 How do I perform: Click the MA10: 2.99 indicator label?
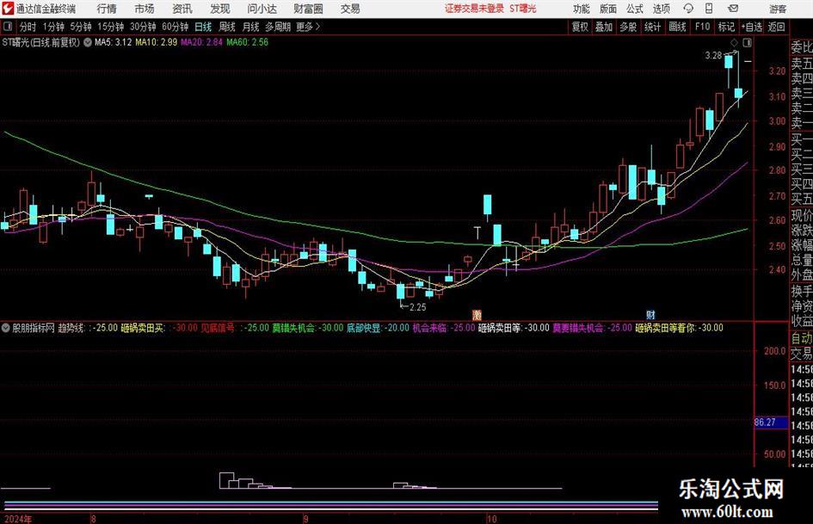[156, 42]
